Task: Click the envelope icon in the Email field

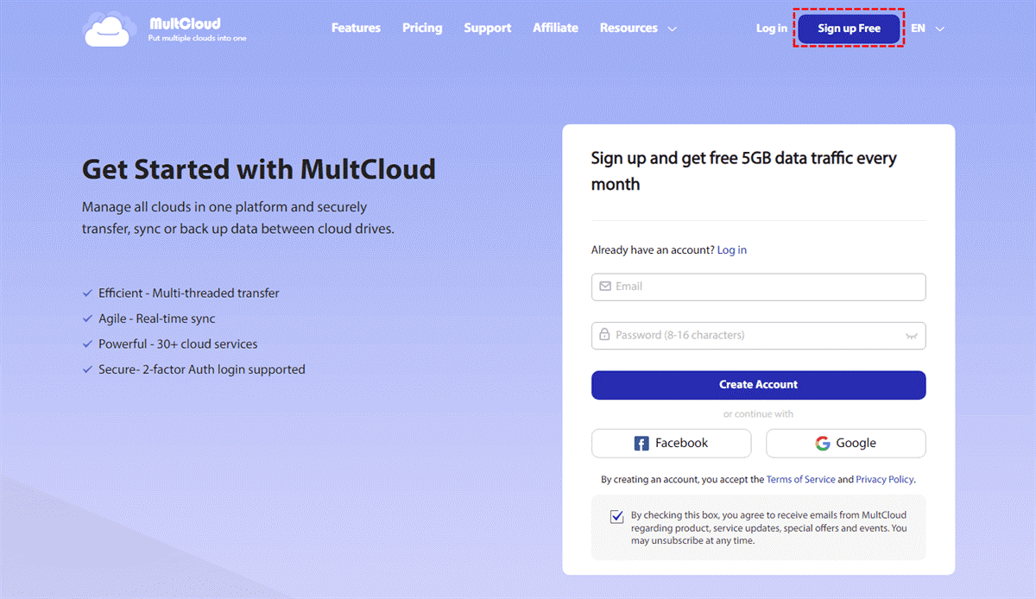Action: click(605, 287)
